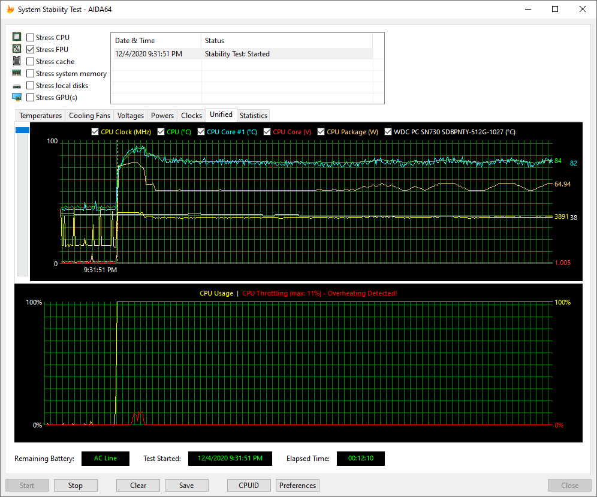Toggle CPU Clock (MHz) graph checkbox
The image size is (597, 497).
point(95,132)
